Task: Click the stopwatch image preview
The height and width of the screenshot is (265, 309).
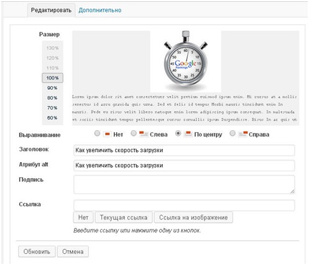Action: (x=186, y=62)
